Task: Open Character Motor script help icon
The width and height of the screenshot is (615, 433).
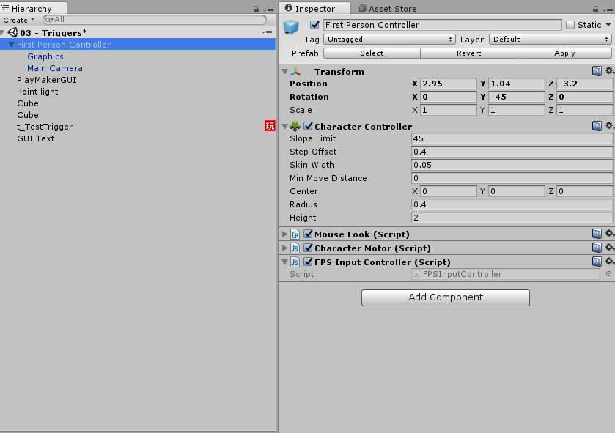Action: click(x=597, y=248)
